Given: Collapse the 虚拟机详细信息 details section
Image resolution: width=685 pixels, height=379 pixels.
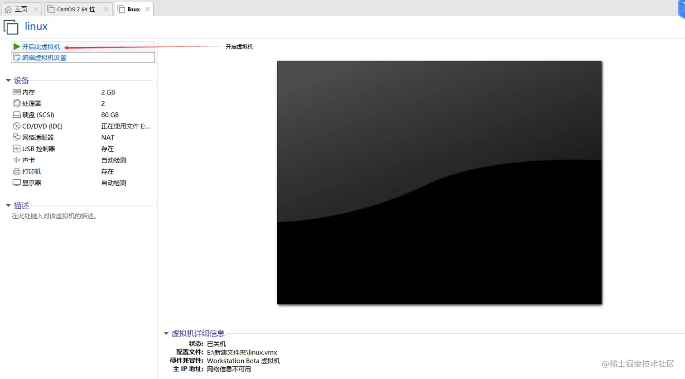Looking at the screenshot, I should 166,334.
